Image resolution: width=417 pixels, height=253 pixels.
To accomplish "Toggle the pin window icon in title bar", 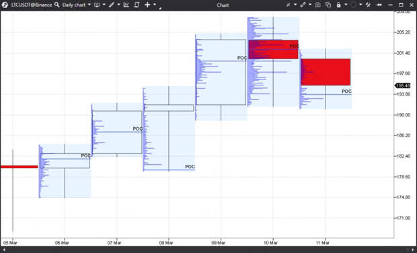I will coord(379,5).
